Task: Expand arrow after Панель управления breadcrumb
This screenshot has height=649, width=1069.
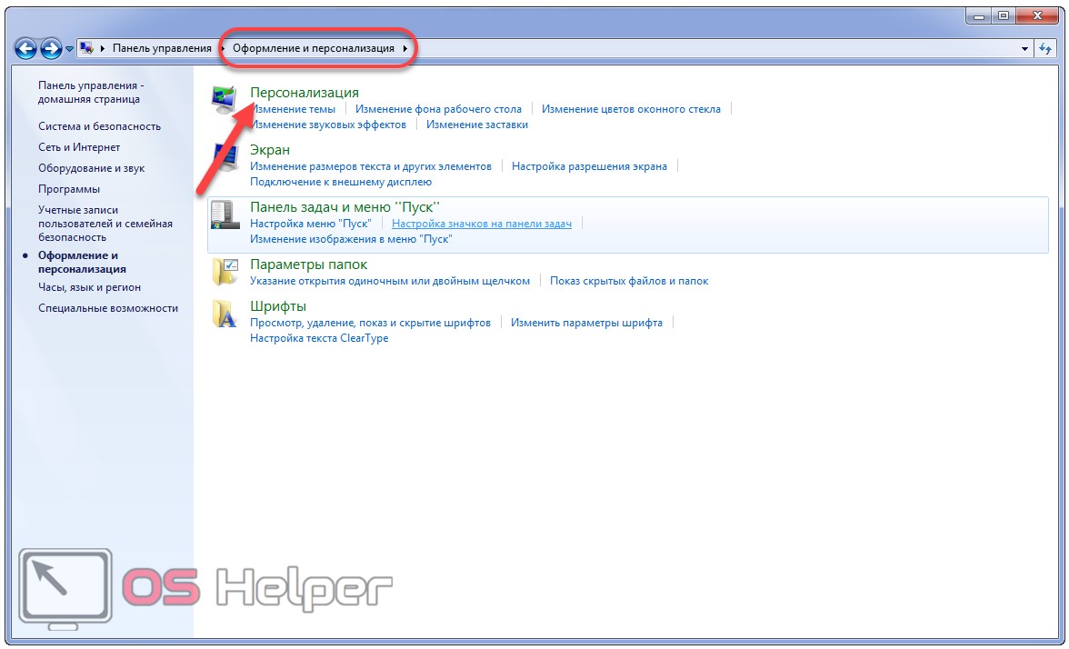Action: pos(223,48)
